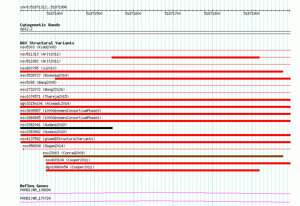Select the brown esv23003 variant bar
The image size is (300, 206).
163,156
